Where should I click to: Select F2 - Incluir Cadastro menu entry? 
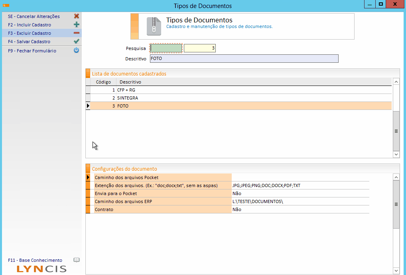tap(30, 25)
